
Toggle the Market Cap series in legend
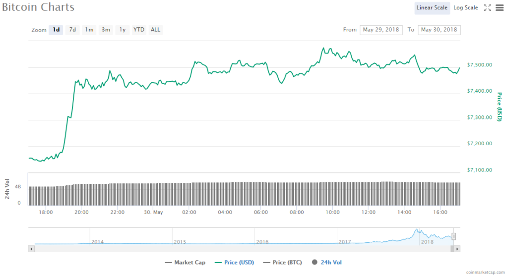click(185, 263)
